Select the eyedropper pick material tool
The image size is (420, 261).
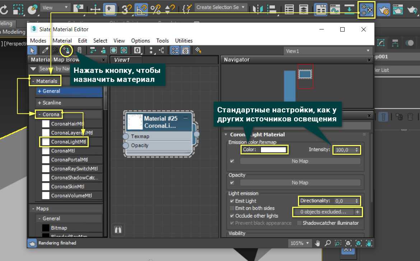(x=46, y=50)
